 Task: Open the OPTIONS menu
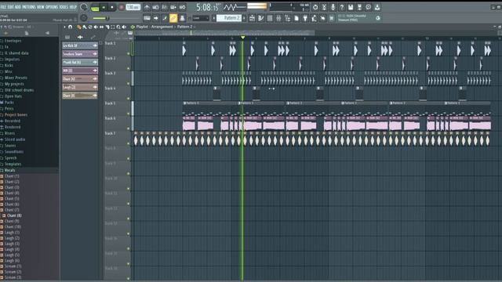tap(52, 7)
